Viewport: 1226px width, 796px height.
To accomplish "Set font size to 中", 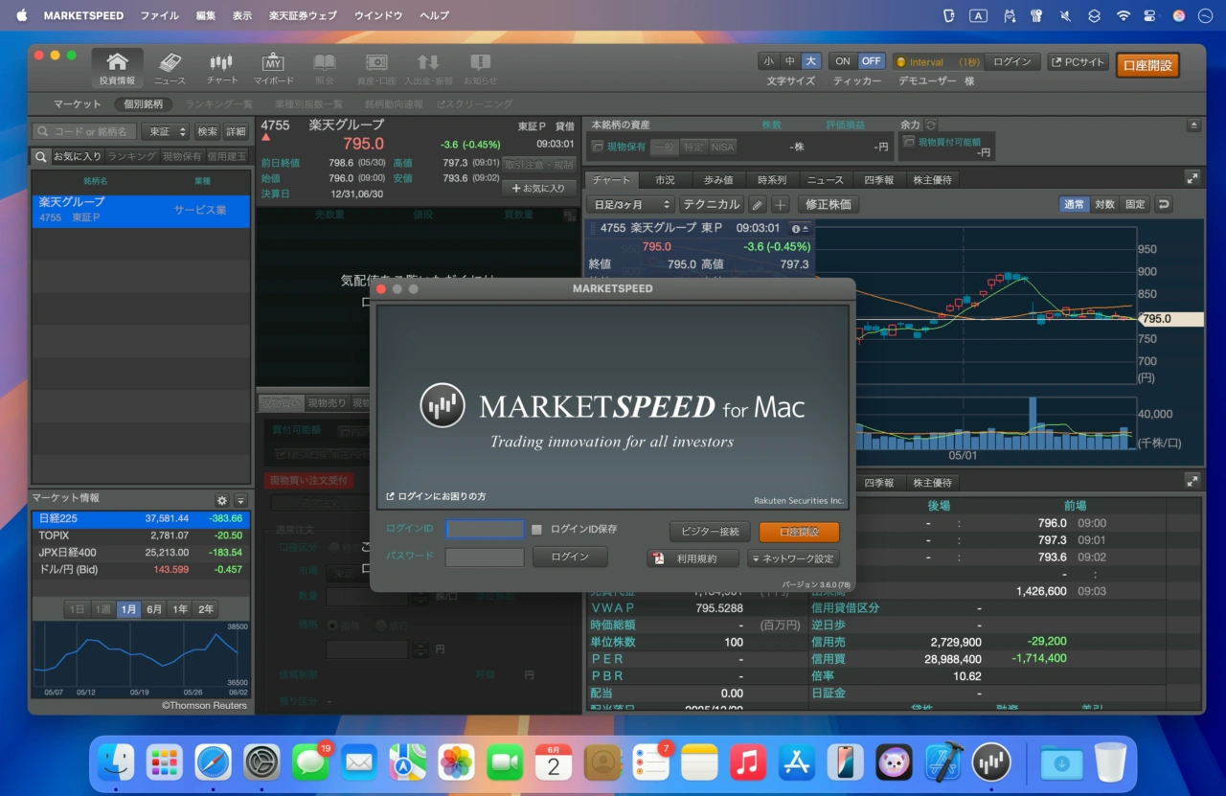I will coord(789,61).
